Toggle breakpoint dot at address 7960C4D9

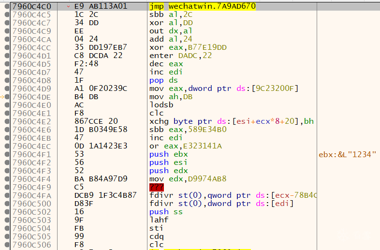pos(7,88)
